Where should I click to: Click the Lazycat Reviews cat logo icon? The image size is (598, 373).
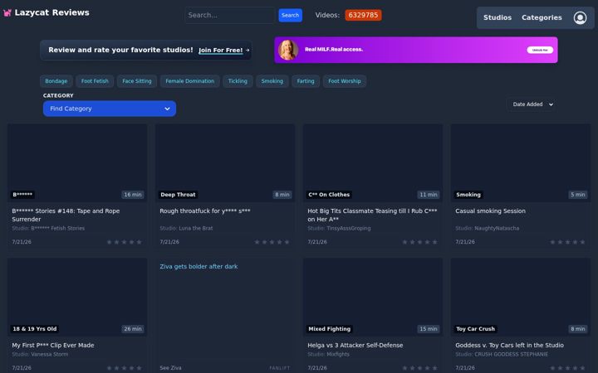[7, 12]
